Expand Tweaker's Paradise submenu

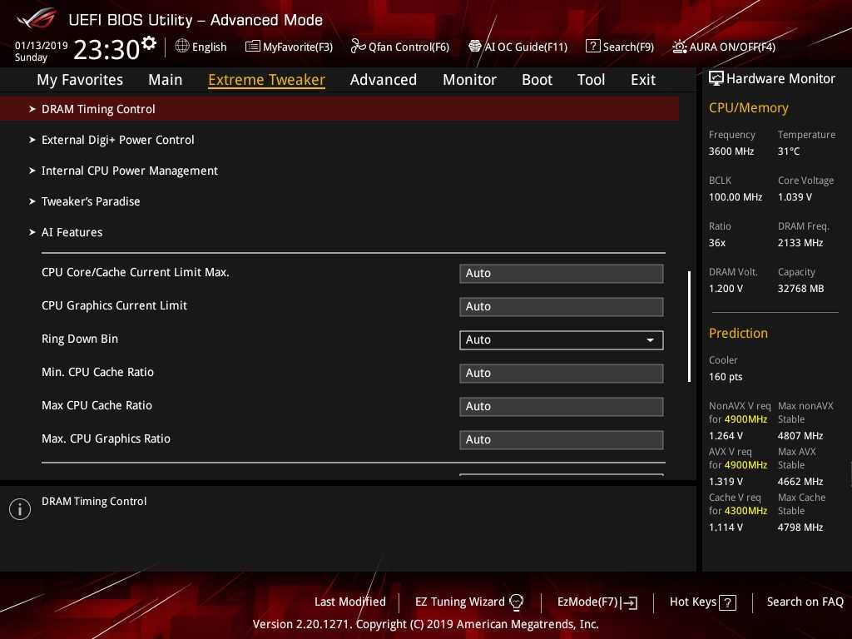pyautogui.click(x=91, y=201)
